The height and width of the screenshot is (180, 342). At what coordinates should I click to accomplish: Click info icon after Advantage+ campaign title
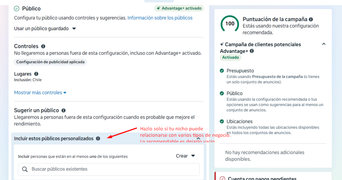252,51
